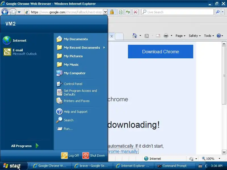Click the google.com address bar
This screenshot has width=227, height=170.
[64, 12]
